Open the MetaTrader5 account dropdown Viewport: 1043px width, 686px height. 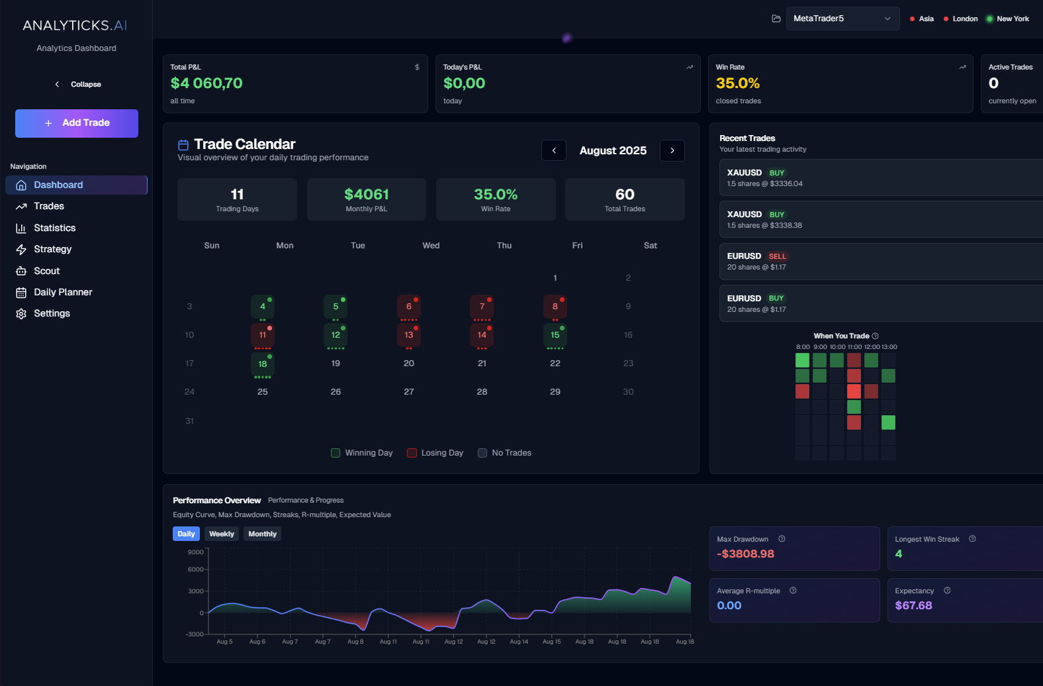(x=842, y=19)
